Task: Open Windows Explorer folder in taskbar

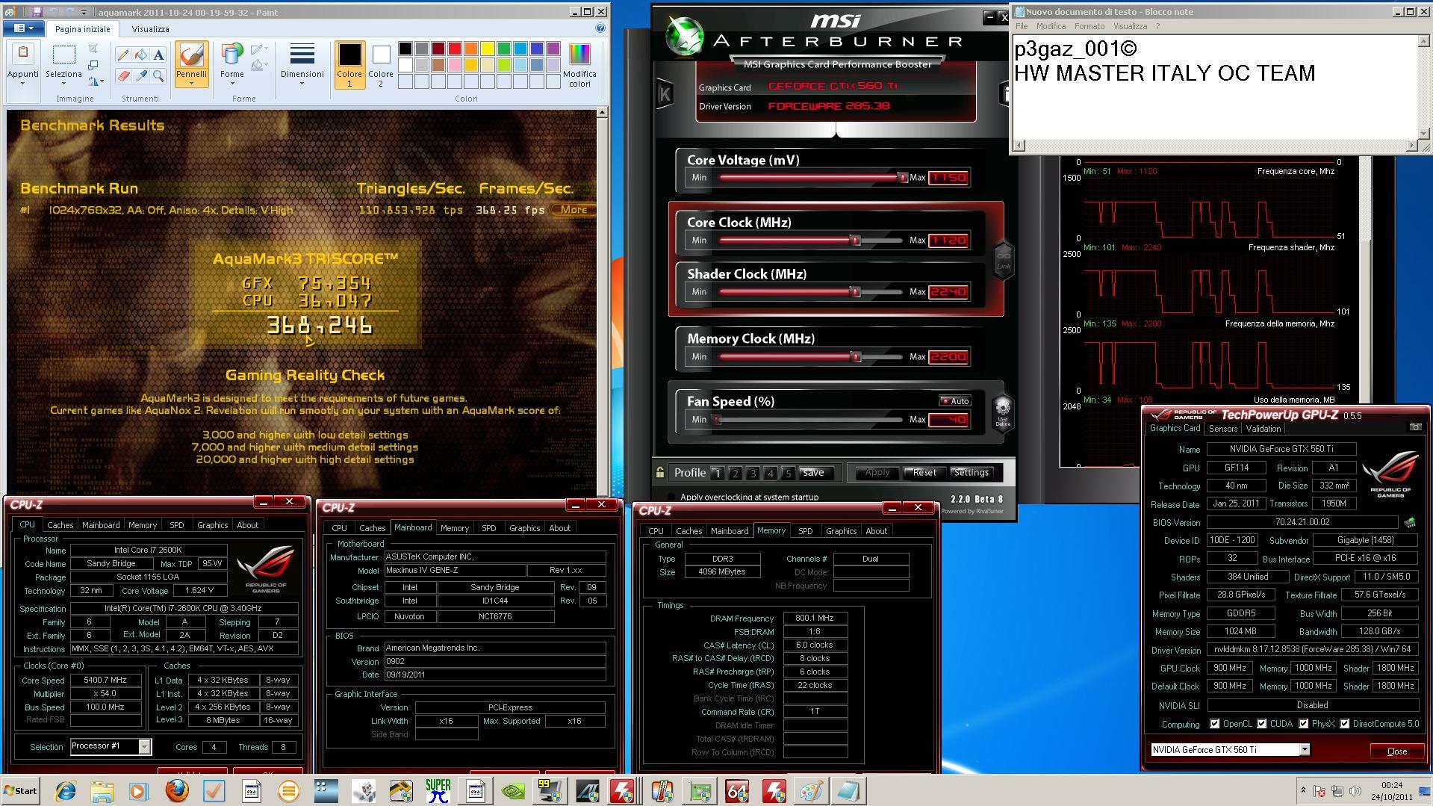Action: 102,791
